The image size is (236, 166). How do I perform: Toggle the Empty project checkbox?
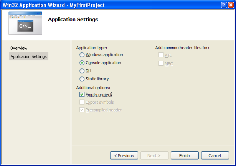(x=82, y=95)
